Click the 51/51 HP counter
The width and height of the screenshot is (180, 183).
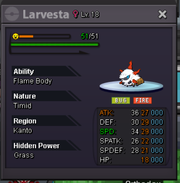coord(90,36)
